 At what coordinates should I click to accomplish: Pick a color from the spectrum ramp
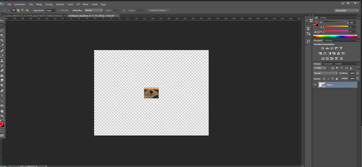[335, 36]
